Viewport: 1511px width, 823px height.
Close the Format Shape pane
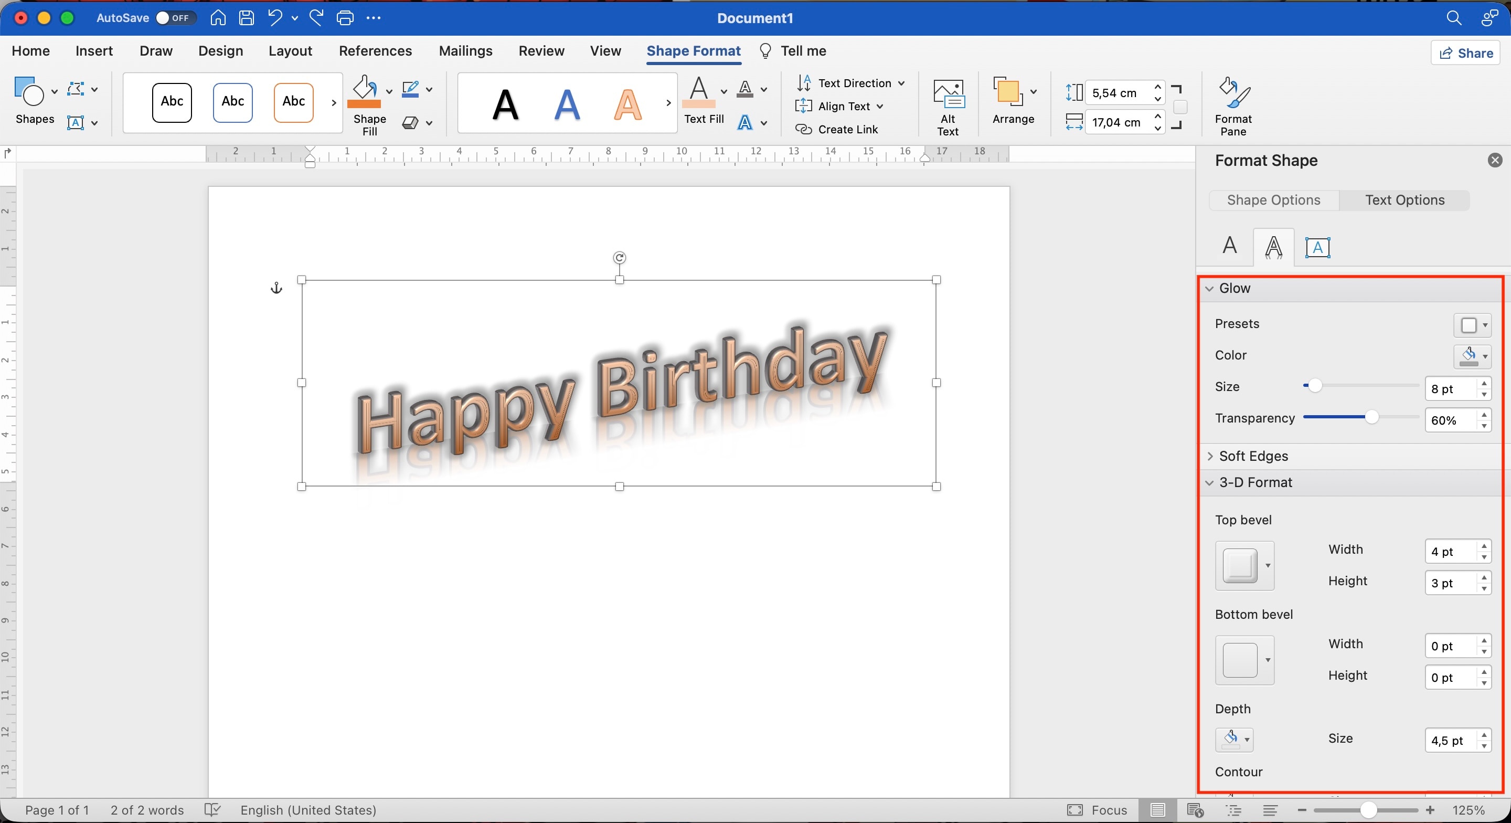pos(1495,160)
